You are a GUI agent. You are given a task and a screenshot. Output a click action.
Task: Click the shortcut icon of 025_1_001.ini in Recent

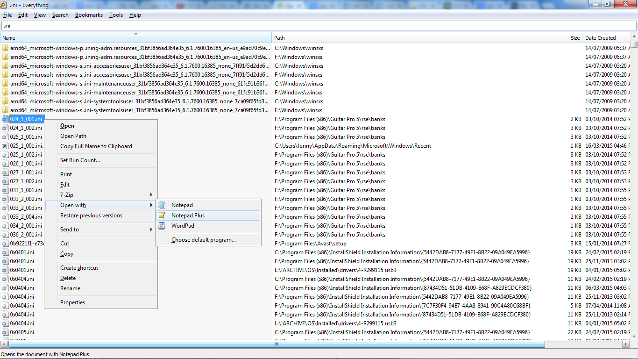coord(5,146)
